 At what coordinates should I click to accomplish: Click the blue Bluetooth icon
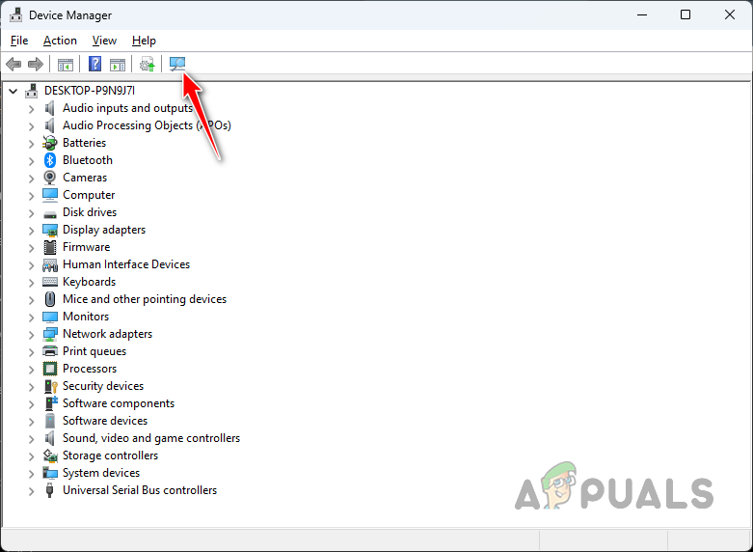point(50,160)
